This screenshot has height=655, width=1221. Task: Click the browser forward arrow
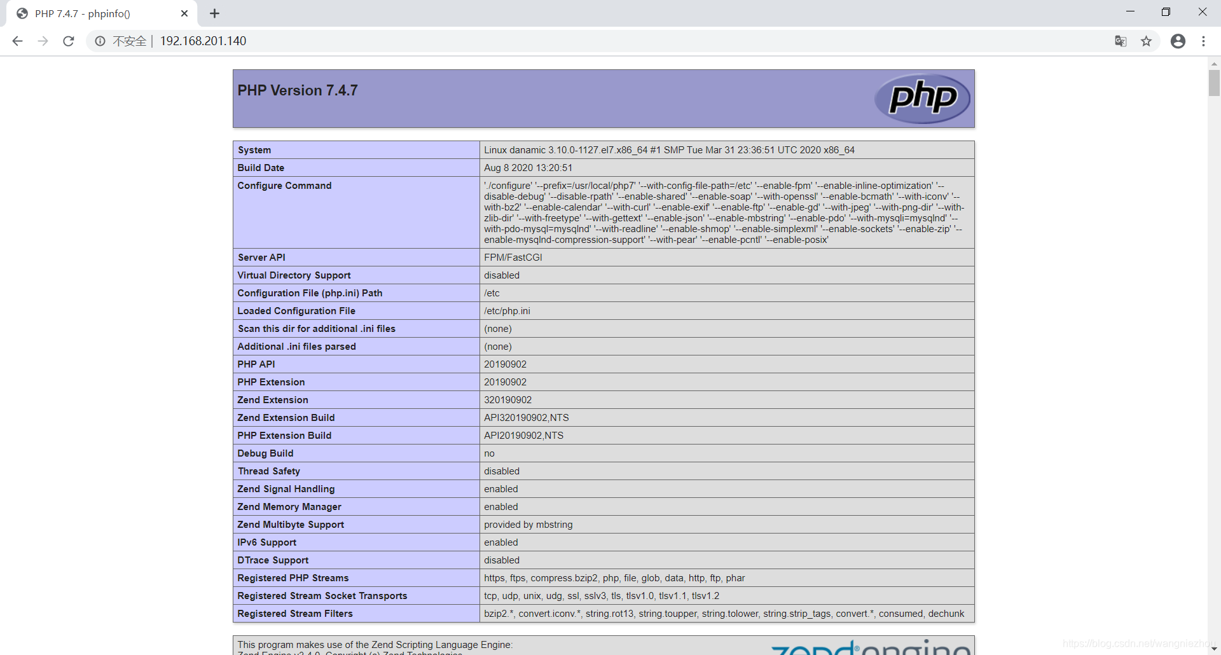click(43, 41)
